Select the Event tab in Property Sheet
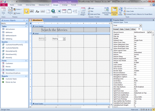The height and width of the screenshot is (111, 155). (127, 29)
